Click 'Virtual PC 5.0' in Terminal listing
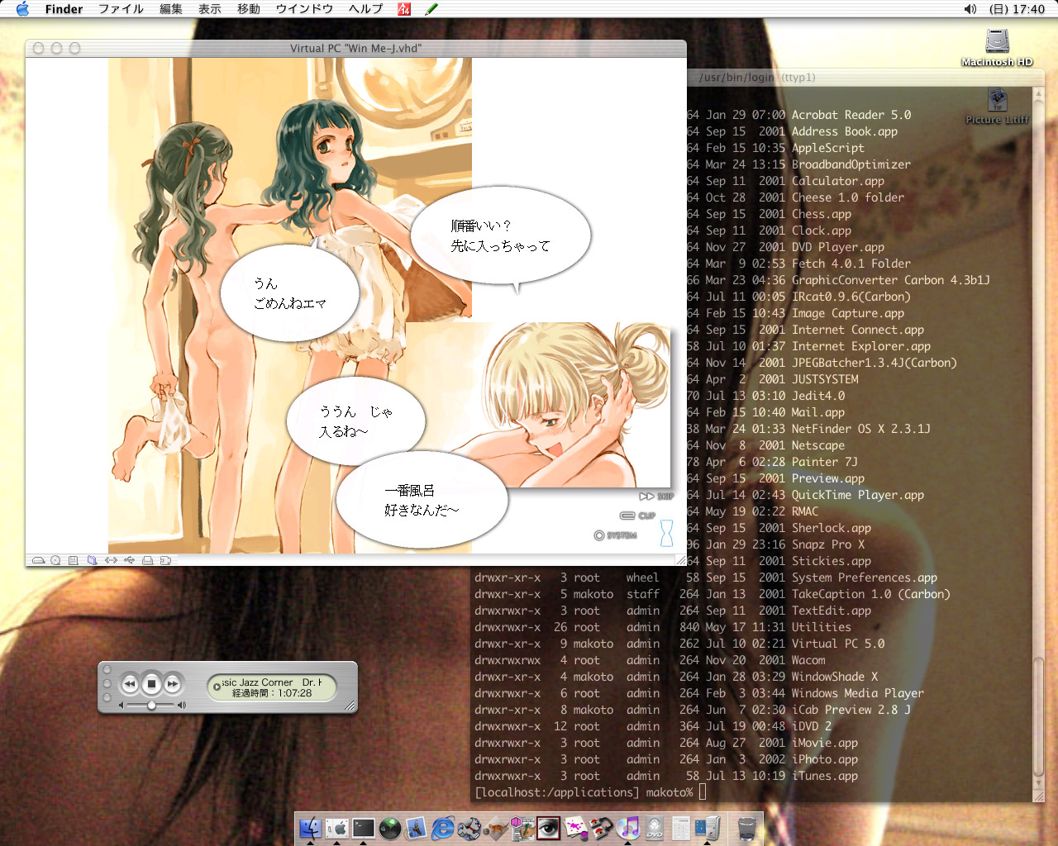Image resolution: width=1058 pixels, height=846 pixels. click(x=838, y=644)
